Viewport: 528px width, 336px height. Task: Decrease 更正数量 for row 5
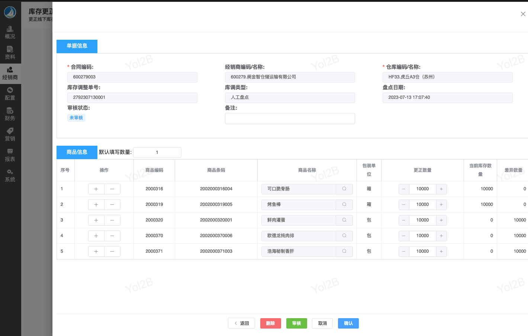click(x=404, y=251)
